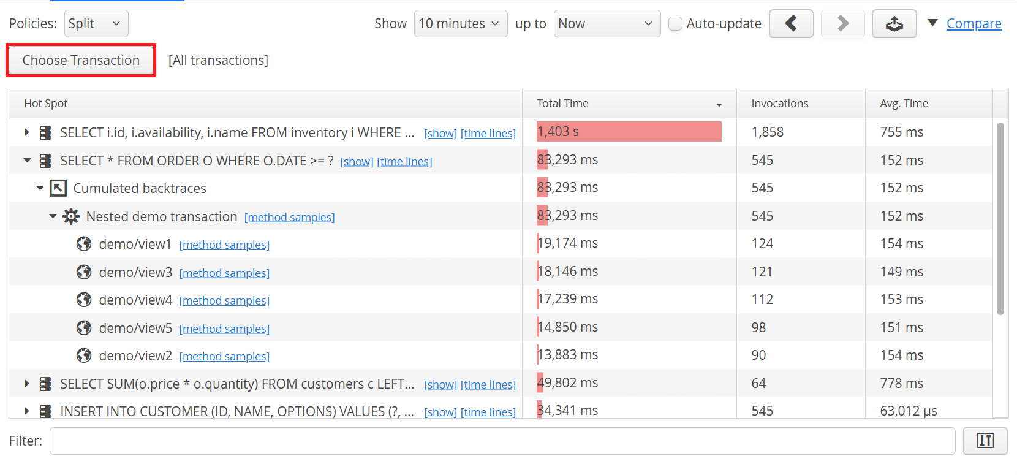Sort by the Hot Spot column header
This screenshot has width=1017, height=475.
(266, 104)
